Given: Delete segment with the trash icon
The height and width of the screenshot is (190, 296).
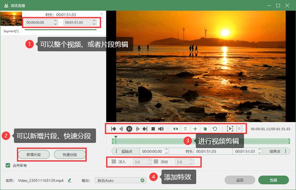Looking at the screenshot, I should (185, 129).
